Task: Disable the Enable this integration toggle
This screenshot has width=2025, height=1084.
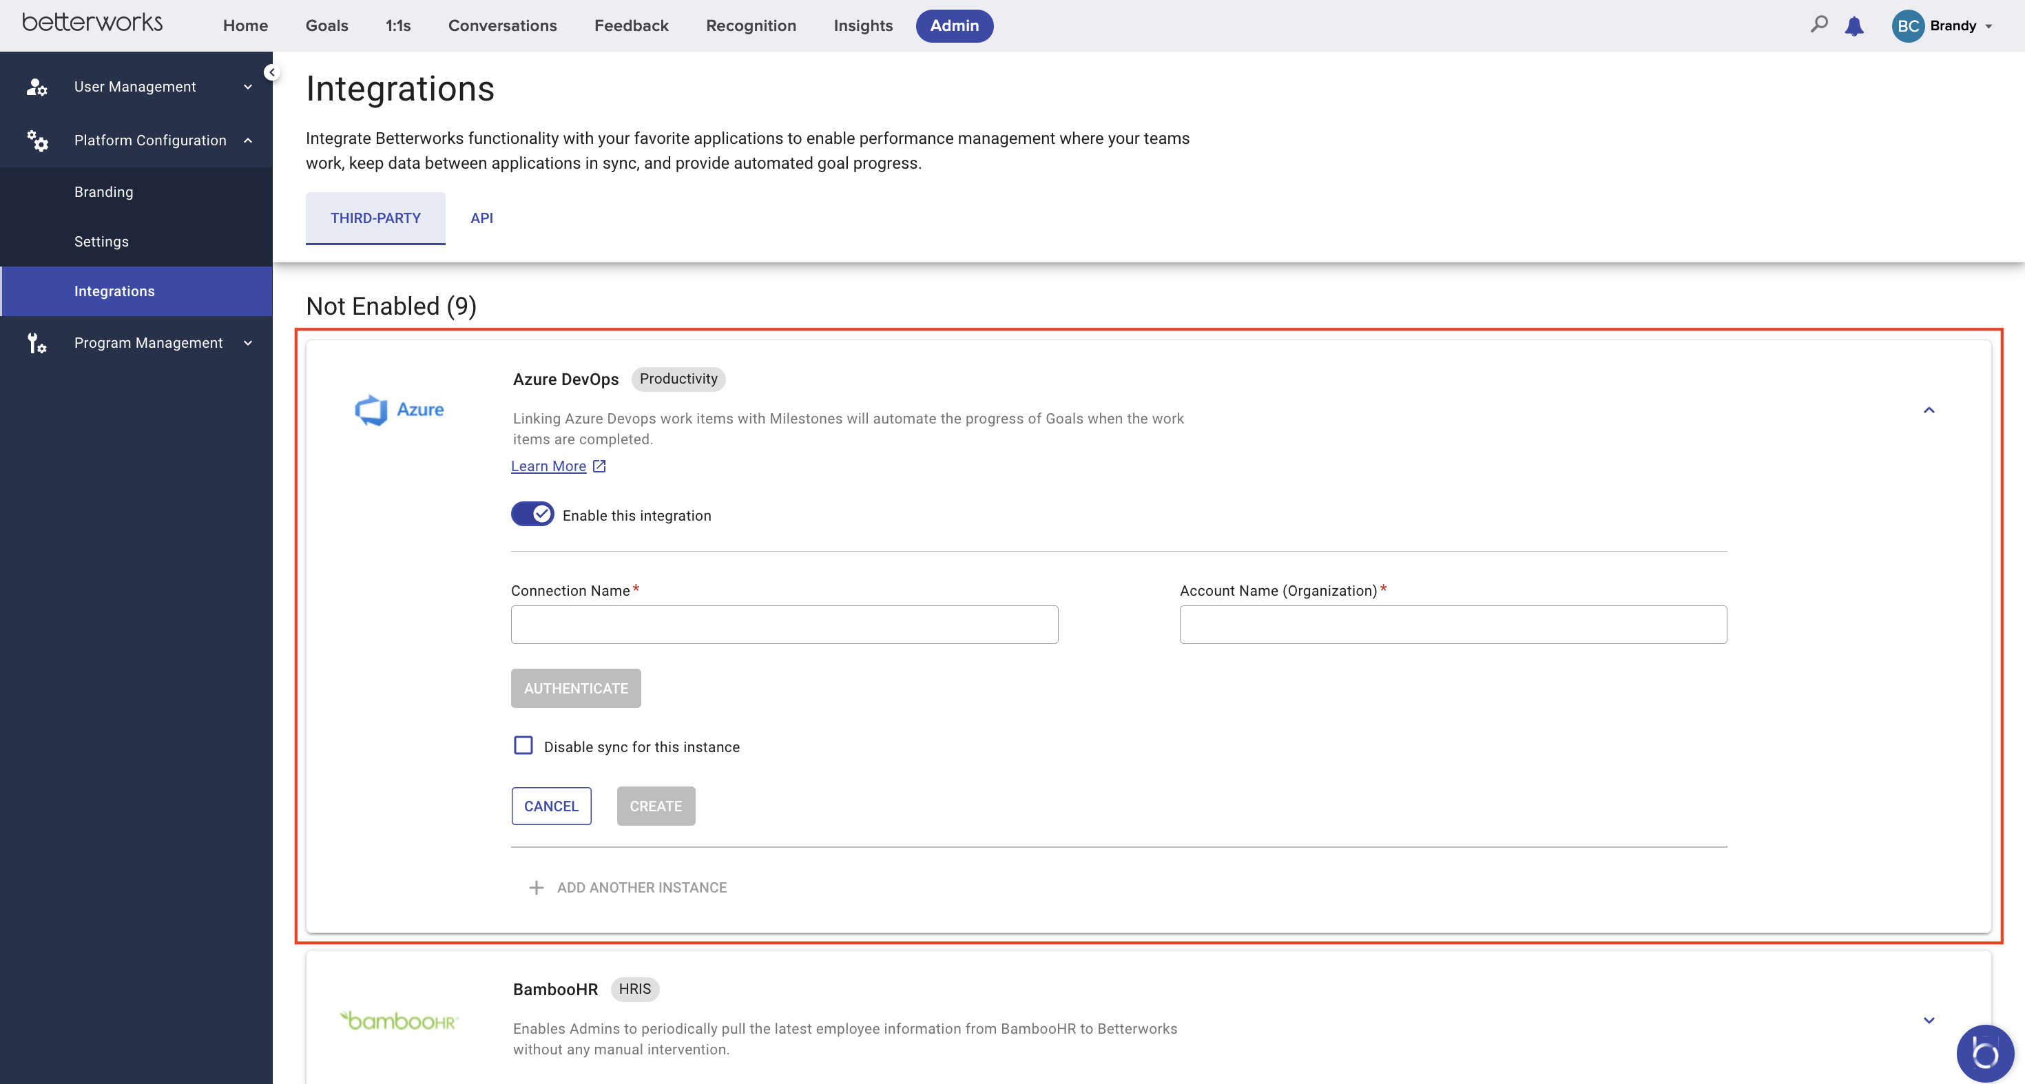Action: pos(532,514)
